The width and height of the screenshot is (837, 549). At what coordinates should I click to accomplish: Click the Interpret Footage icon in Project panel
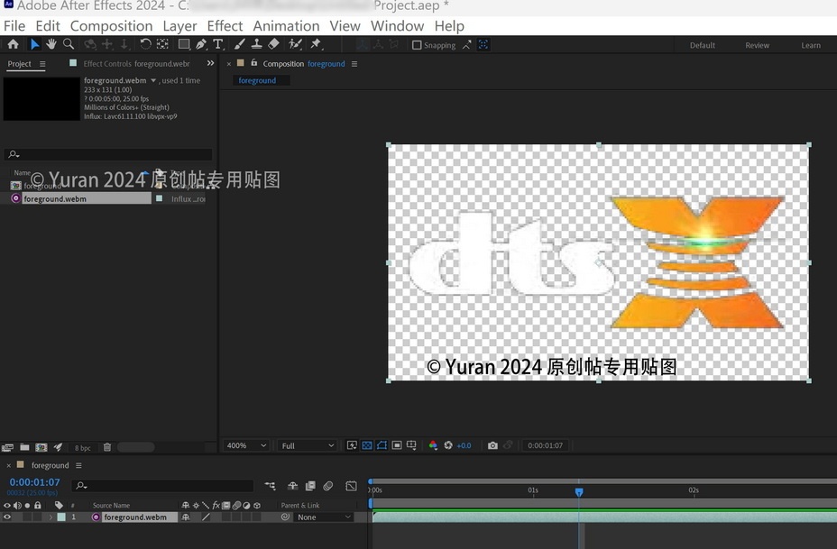[7, 447]
